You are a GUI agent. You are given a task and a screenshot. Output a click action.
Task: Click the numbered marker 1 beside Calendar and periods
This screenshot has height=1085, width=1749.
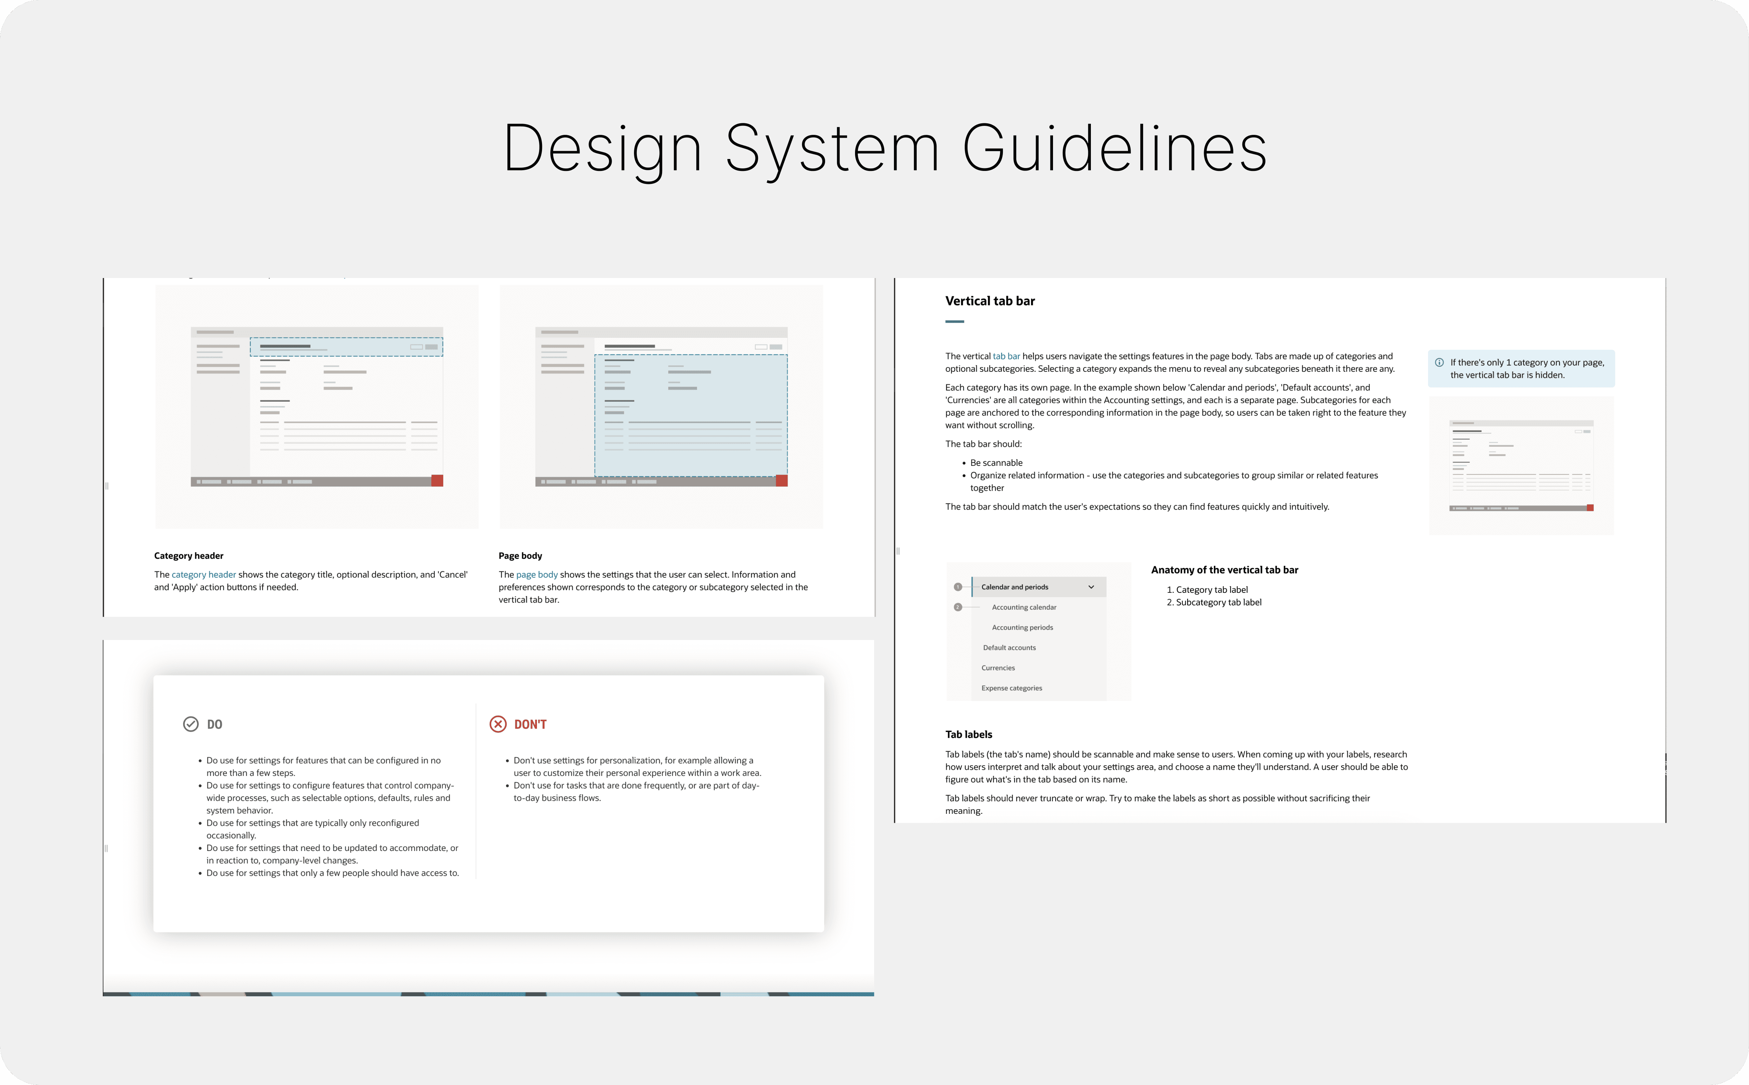[957, 587]
